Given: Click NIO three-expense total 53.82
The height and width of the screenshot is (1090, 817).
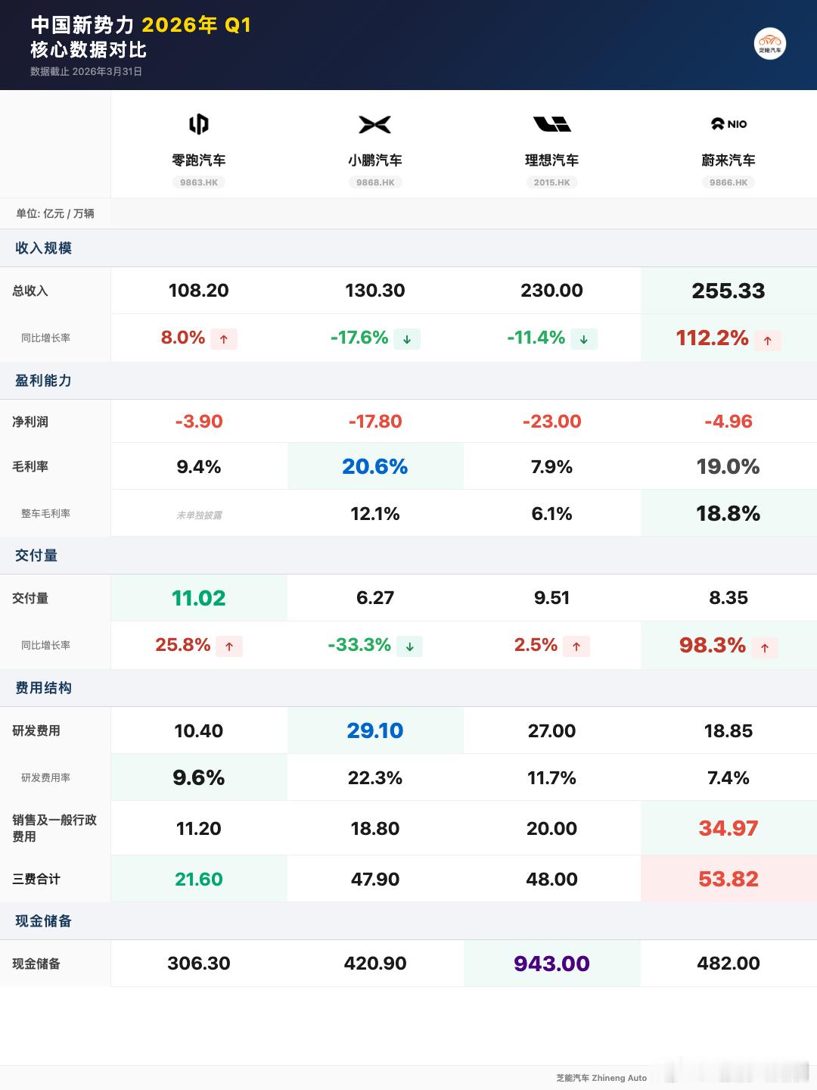Looking at the screenshot, I should coord(728,879).
